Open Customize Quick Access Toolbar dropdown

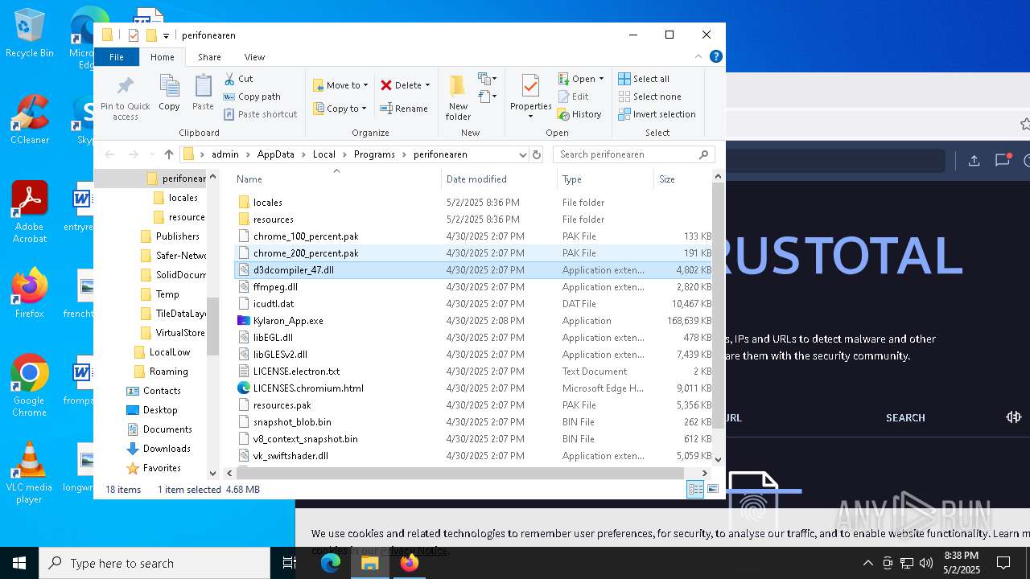pyautogui.click(x=166, y=35)
